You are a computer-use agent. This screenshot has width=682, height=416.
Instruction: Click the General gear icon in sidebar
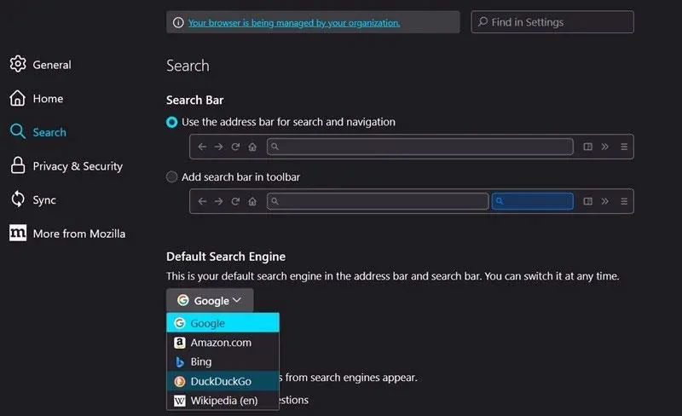(x=18, y=64)
